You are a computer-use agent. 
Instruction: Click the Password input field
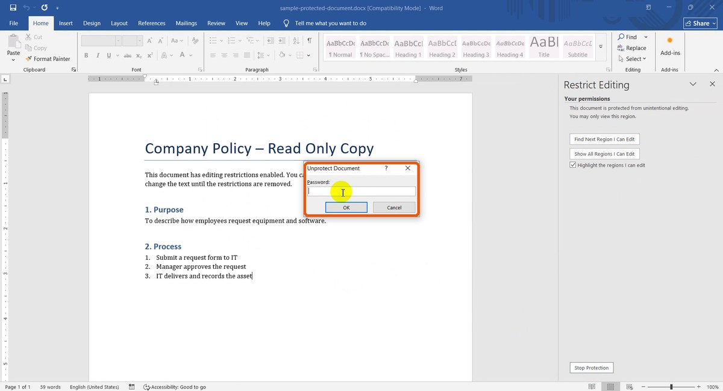pyautogui.click(x=361, y=191)
